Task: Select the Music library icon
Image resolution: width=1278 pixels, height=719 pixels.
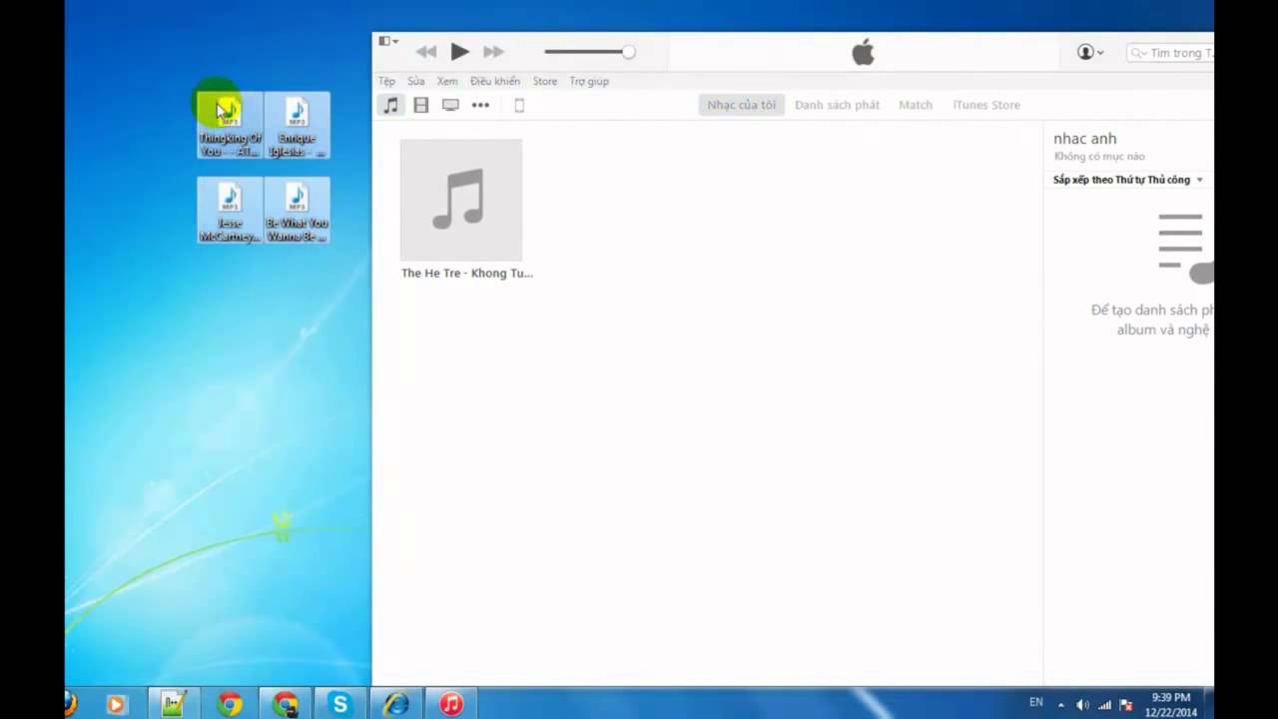Action: click(x=391, y=105)
